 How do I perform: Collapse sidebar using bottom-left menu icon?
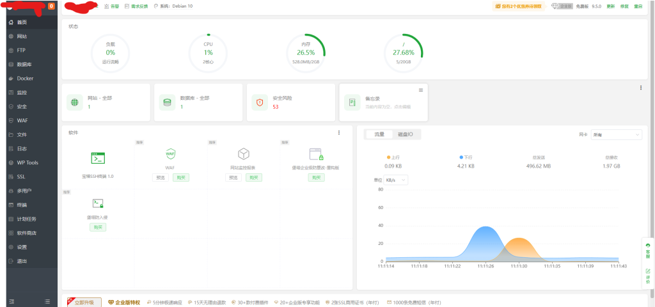(x=12, y=301)
